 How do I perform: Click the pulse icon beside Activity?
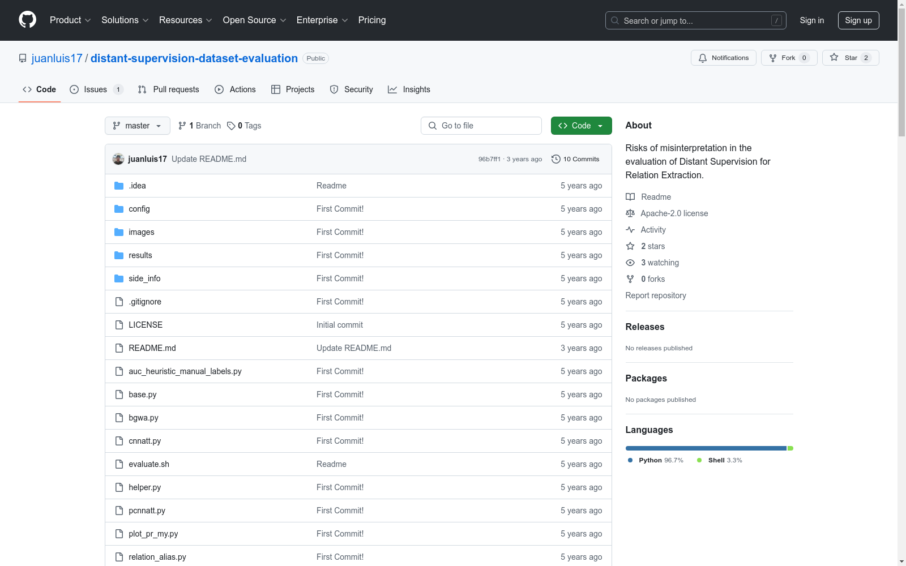630,230
